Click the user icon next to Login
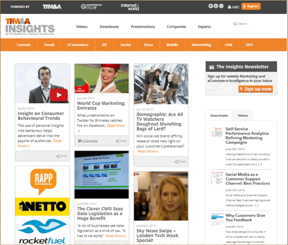The image size is (288, 245). 229,7
